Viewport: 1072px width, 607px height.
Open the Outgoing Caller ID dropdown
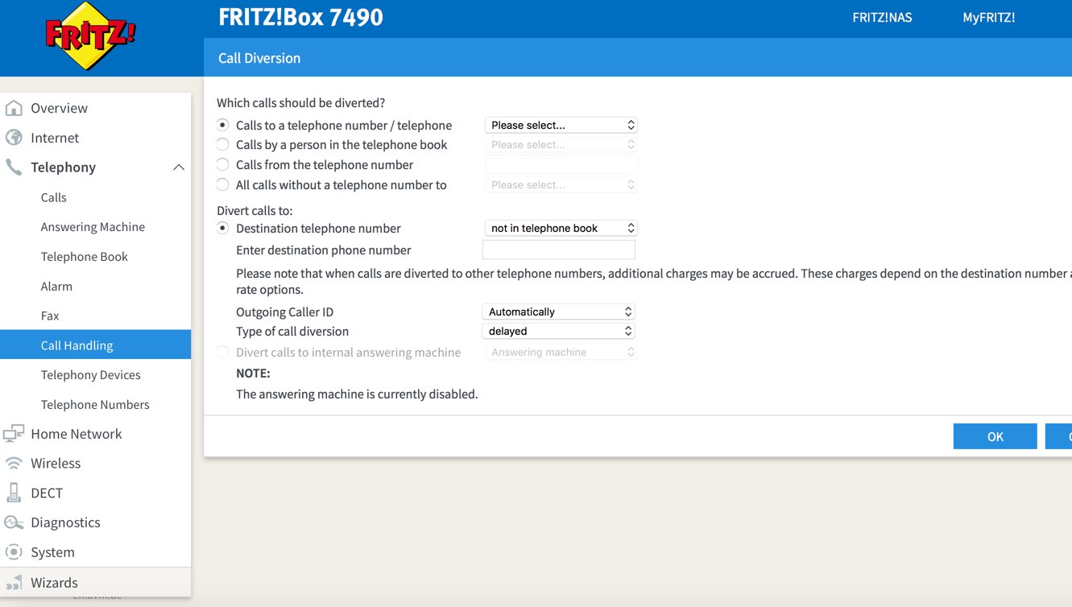[558, 312]
